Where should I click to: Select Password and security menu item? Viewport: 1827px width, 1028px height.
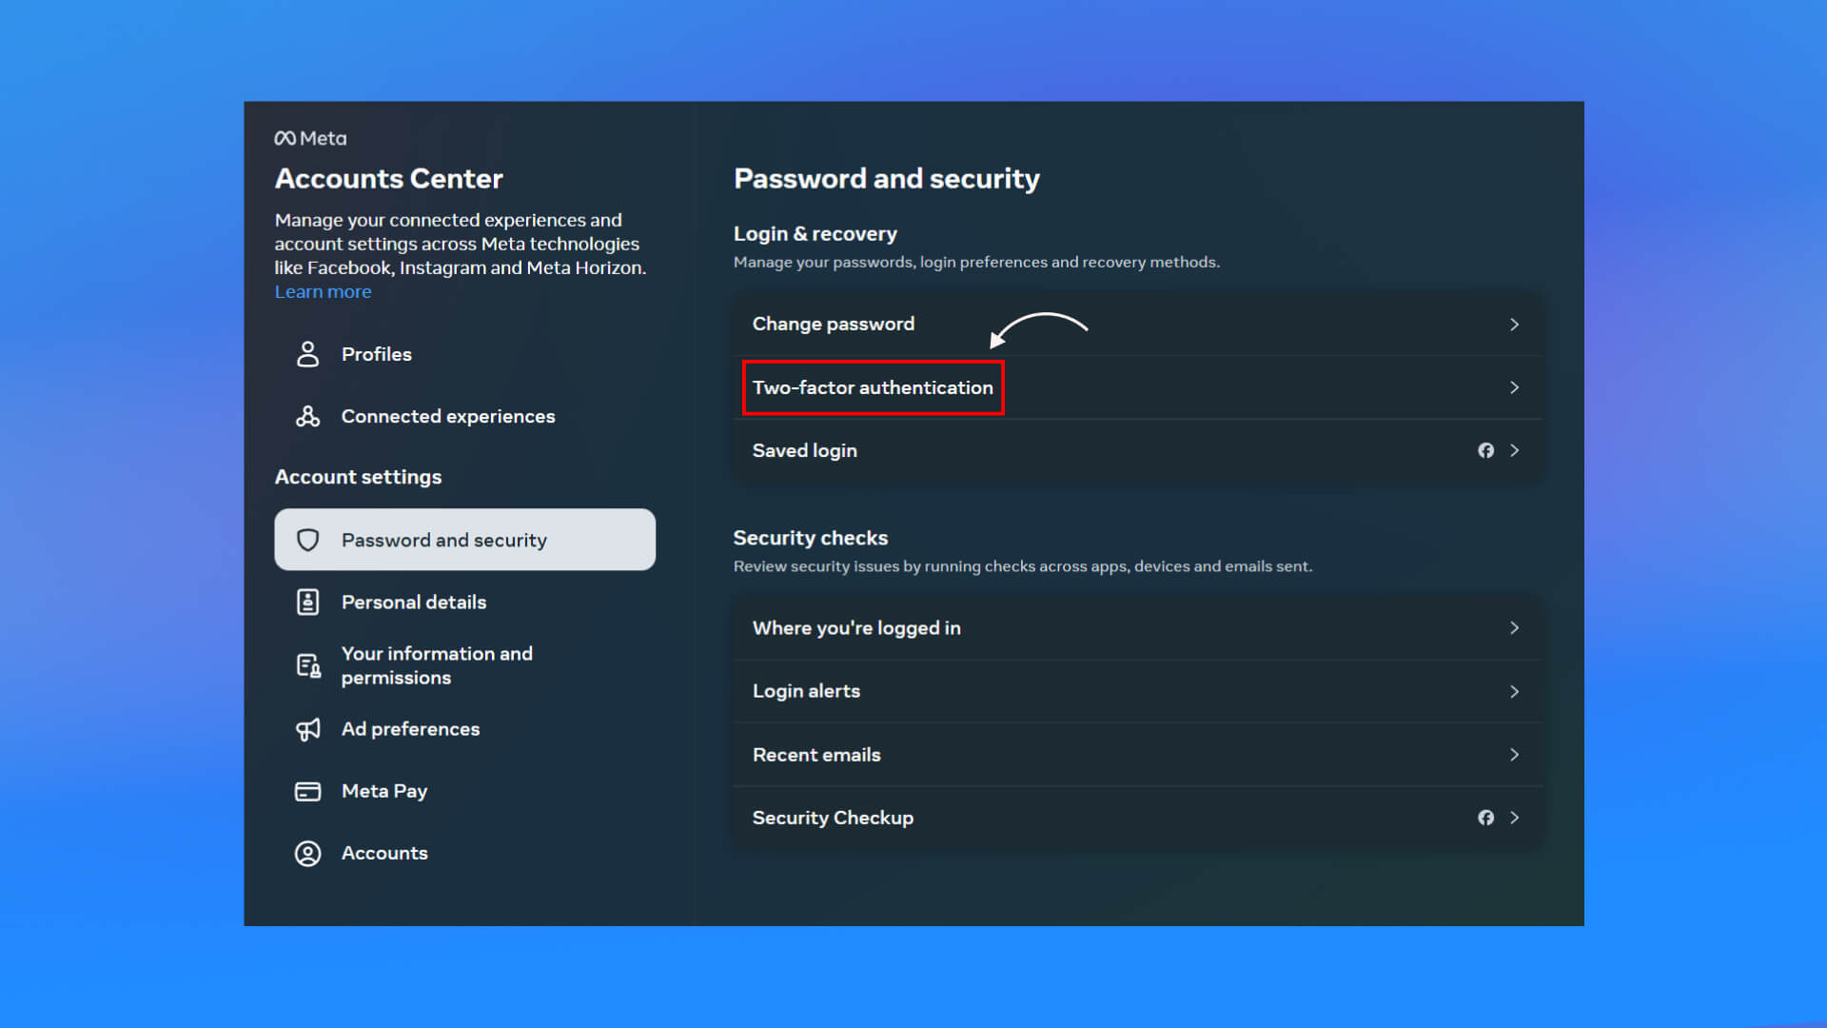(464, 540)
